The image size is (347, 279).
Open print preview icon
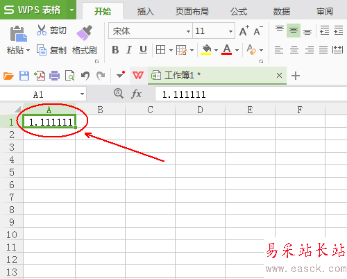69,76
